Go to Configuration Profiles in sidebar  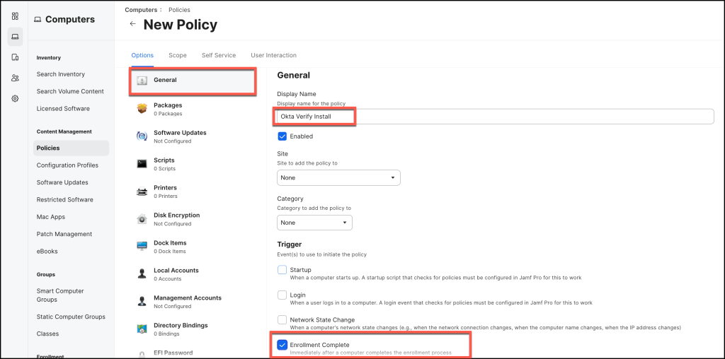(67, 165)
